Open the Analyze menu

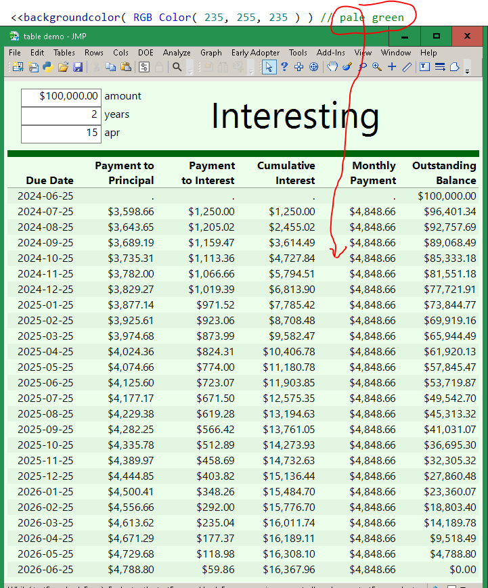(177, 53)
